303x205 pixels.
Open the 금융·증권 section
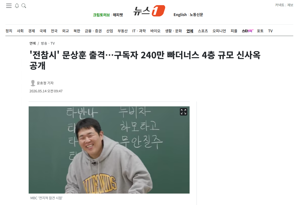(93, 31)
